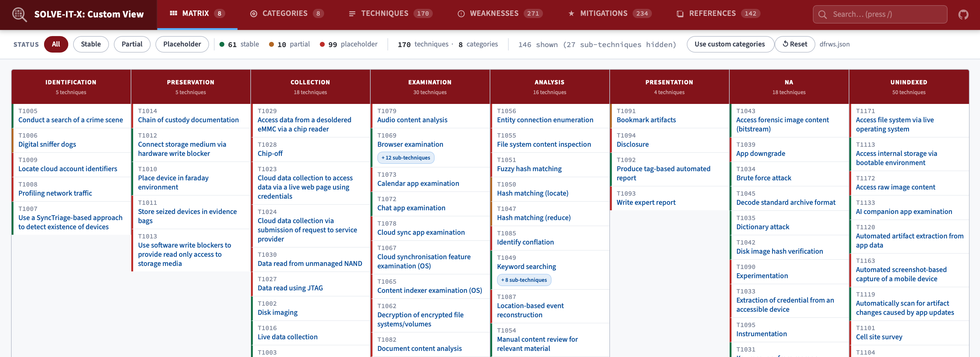Click the References book icon
The height and width of the screenshot is (357, 980).
tap(680, 14)
